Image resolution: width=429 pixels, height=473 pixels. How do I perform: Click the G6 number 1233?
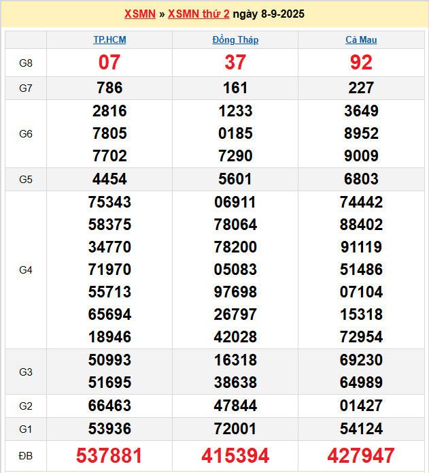235,111
